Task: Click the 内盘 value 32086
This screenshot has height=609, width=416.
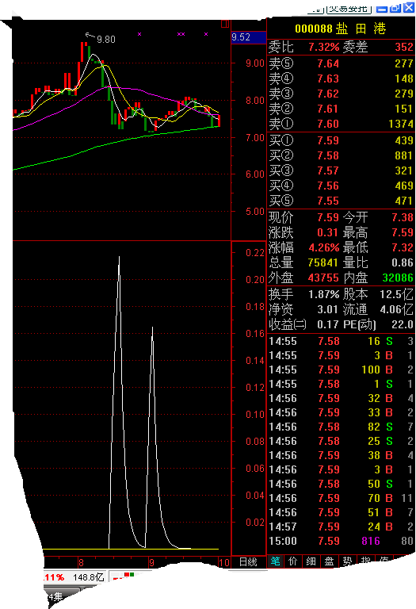Action: (x=398, y=278)
